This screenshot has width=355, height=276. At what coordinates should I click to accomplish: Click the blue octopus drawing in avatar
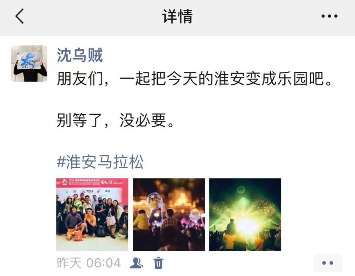pos(28,61)
